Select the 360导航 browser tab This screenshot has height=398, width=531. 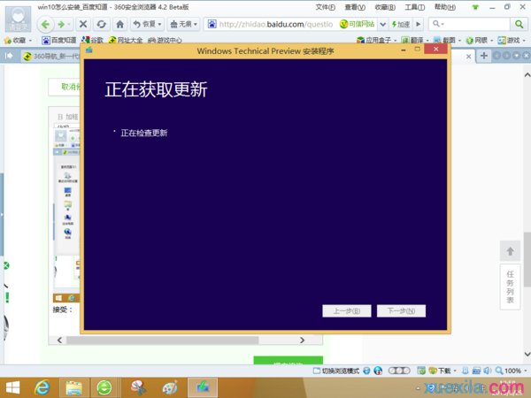(50, 56)
